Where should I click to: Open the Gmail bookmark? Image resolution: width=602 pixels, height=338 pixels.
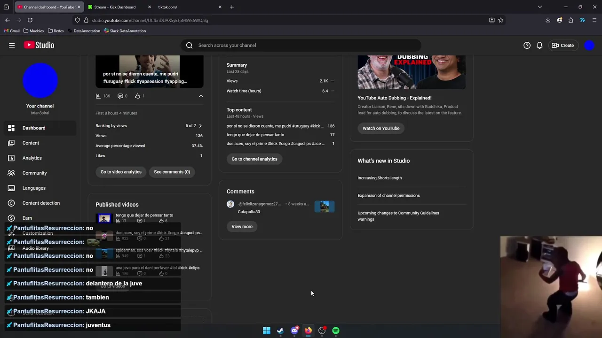click(x=12, y=31)
